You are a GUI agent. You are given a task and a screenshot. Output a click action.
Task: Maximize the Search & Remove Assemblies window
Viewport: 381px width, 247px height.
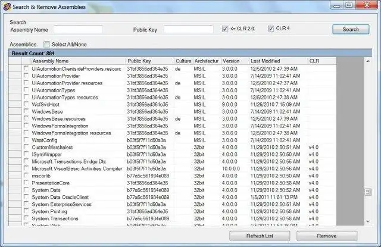pyautogui.click(x=349, y=5)
